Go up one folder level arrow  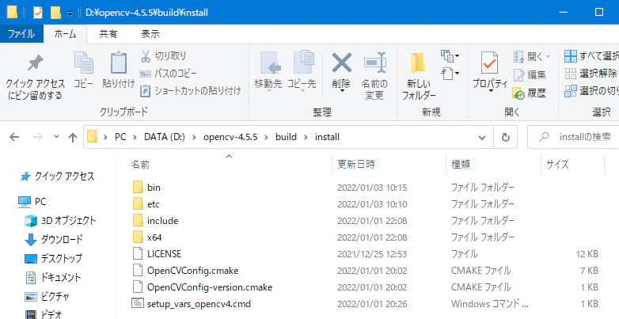(x=73, y=137)
